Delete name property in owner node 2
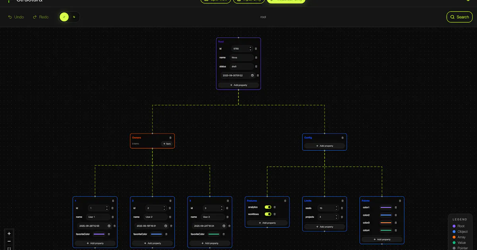Image resolution: width=477 pixels, height=250 pixels. pos(170,217)
